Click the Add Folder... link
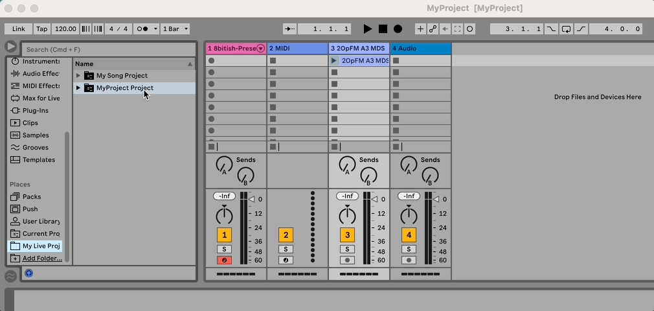The width and height of the screenshot is (654, 311). click(42, 259)
